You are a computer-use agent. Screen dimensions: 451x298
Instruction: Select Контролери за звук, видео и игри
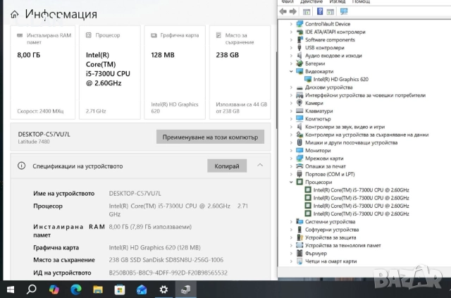coord(345,127)
